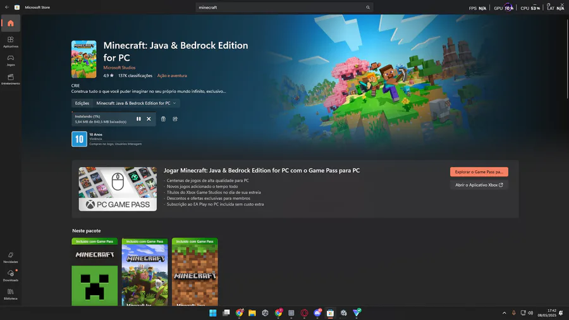Click the microphone tray icon

[513, 313]
